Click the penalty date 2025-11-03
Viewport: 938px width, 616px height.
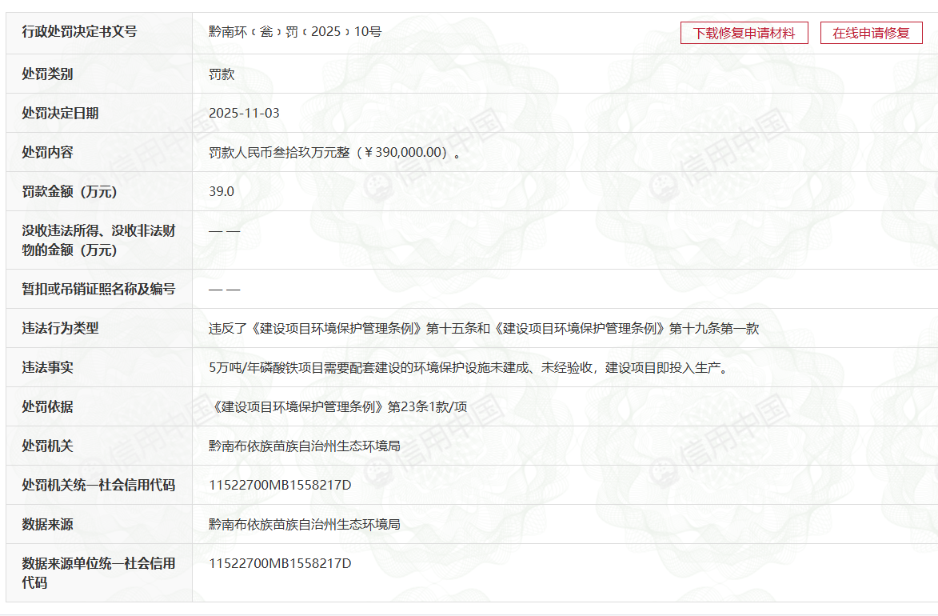coord(244,113)
